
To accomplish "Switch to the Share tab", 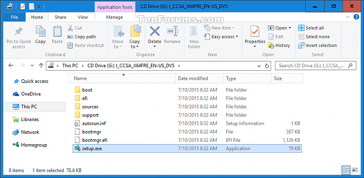I will 60,17.
